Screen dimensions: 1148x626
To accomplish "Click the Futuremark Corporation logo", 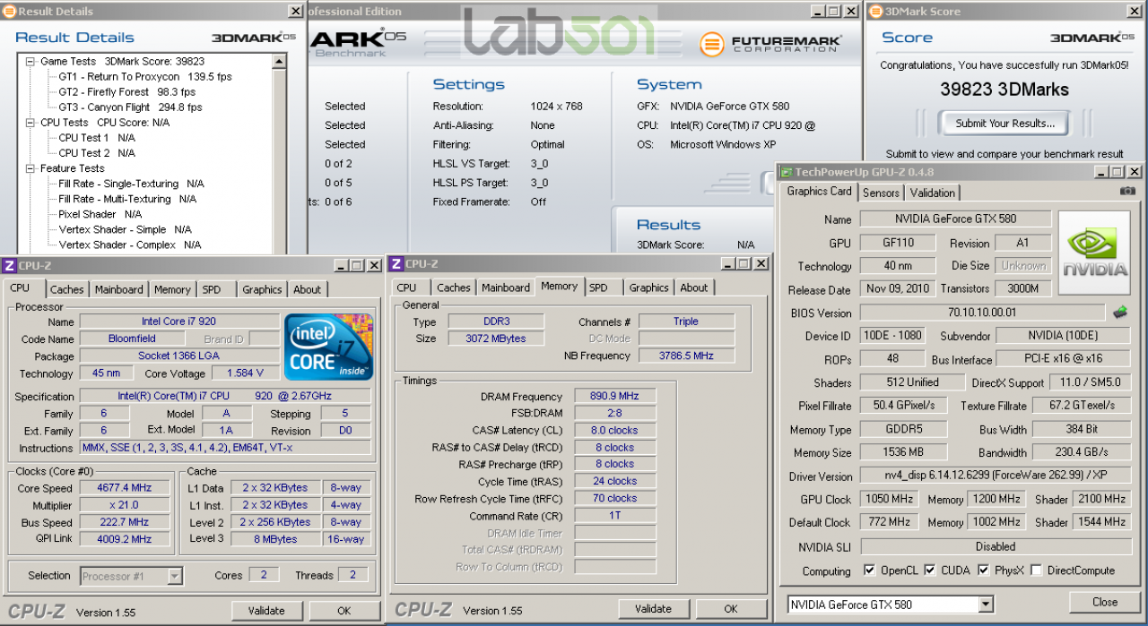I will [x=770, y=44].
